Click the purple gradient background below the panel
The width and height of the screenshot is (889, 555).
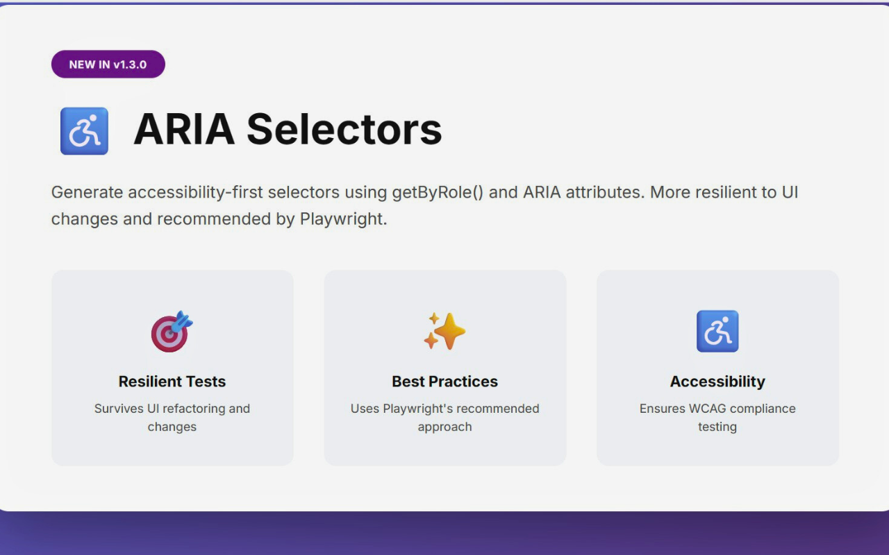(x=444, y=536)
